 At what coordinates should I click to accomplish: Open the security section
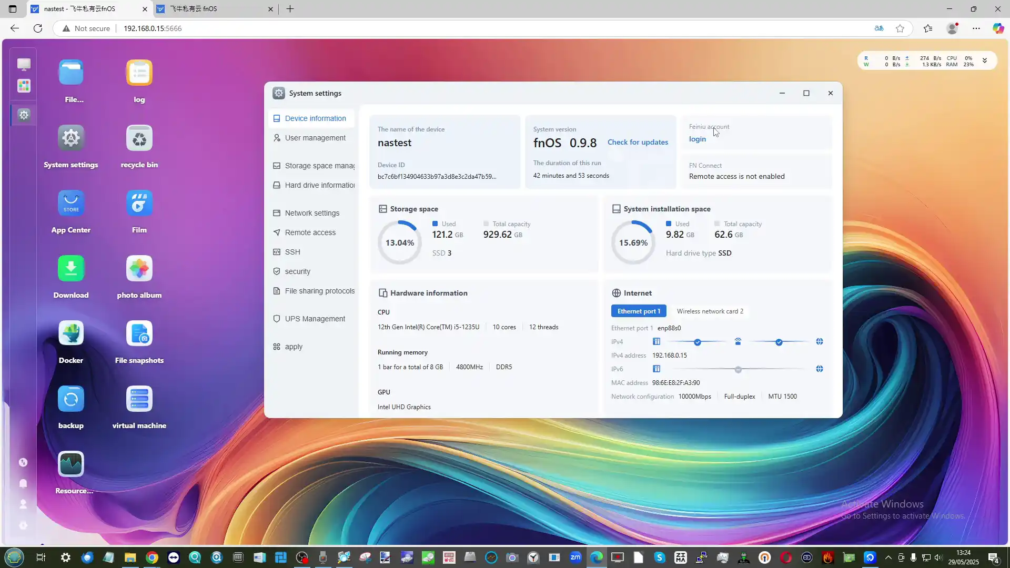point(311,271)
